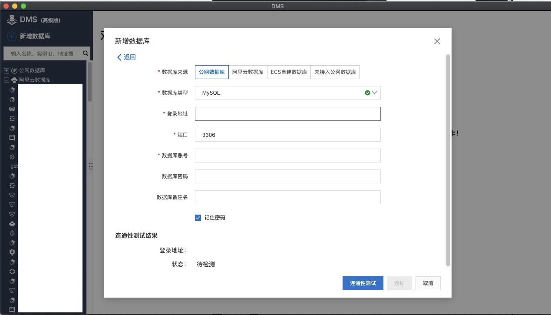Select the gds tree row
The image size is (551, 315).
[15, 166]
